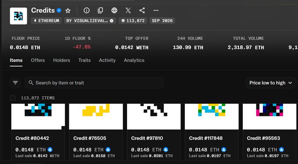The image size is (298, 164).
Task: Share the collection with share icon
Action: click(x=142, y=10)
